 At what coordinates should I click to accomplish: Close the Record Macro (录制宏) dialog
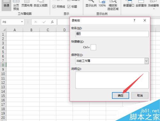pos(145,20)
